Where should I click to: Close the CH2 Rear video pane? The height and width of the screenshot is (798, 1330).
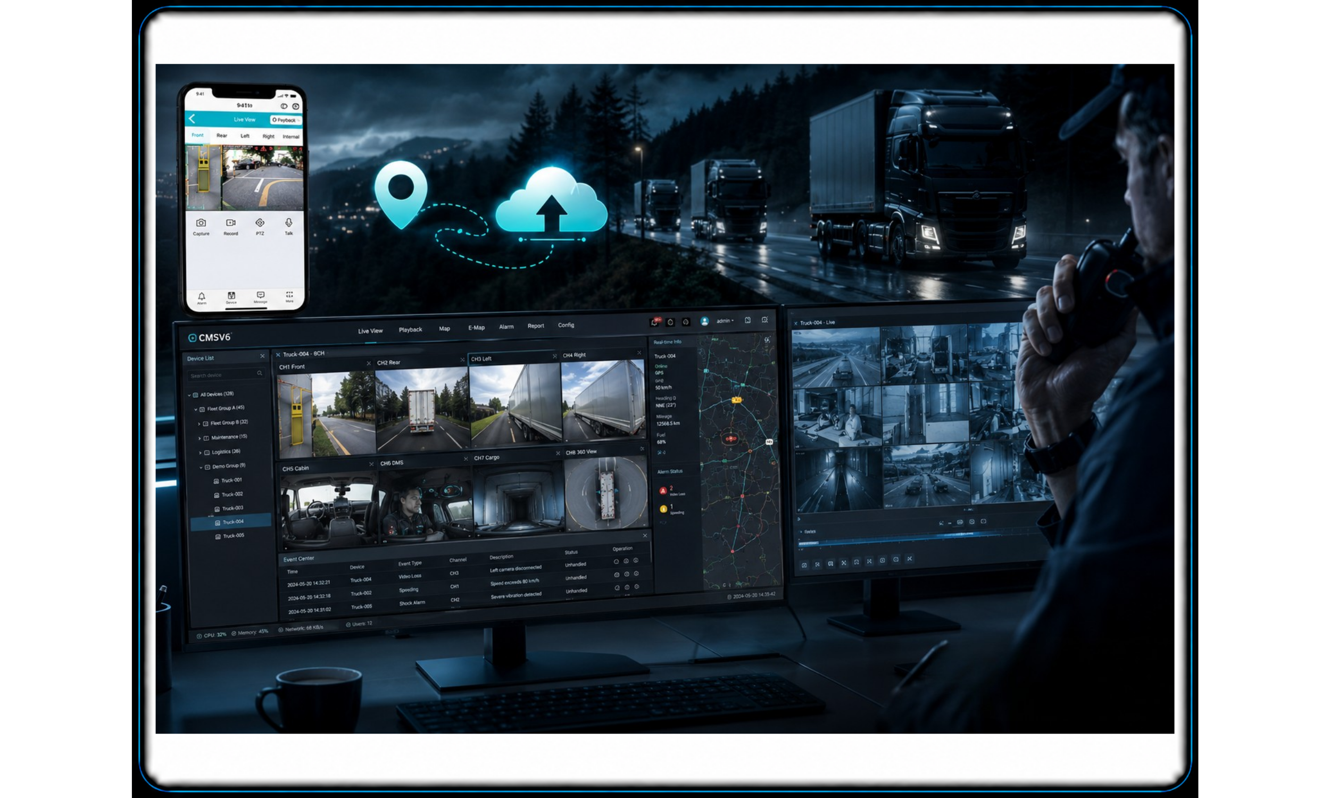pyautogui.click(x=462, y=359)
